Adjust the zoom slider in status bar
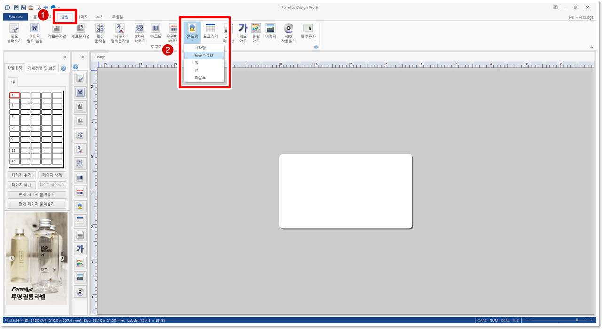The image size is (602, 329). tap(577, 320)
